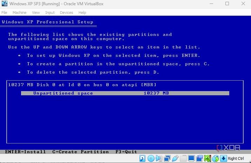Click ENTER=Install in the bottom bar
This screenshot has height=163, width=251.
(x=25, y=152)
